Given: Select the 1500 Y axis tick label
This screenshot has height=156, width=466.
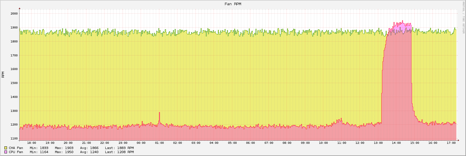Looking at the screenshot, I should pyautogui.click(x=14, y=83).
